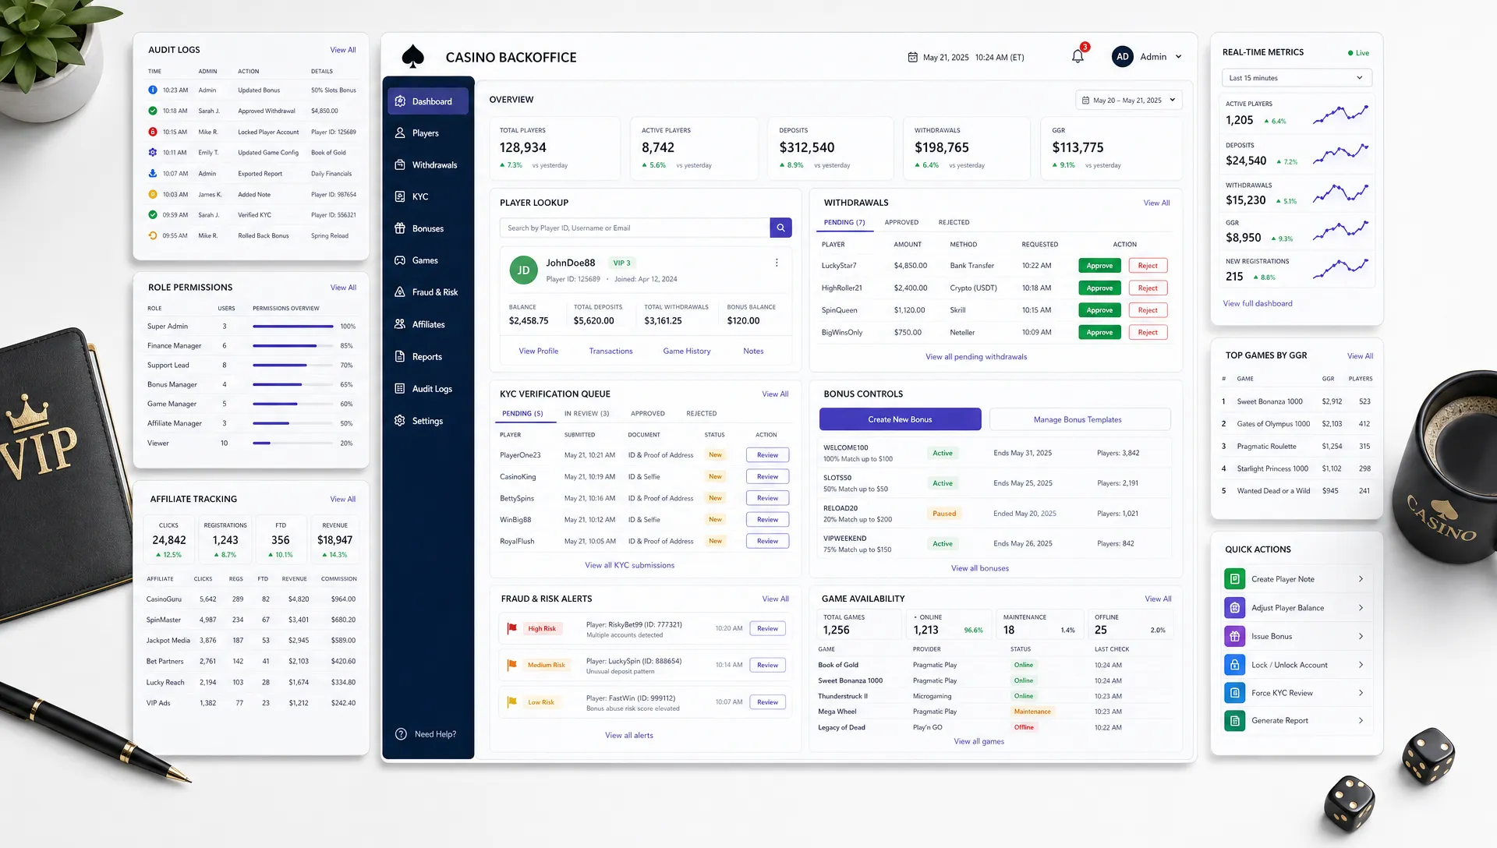Expand the Admin account dropdown chevron
The width and height of the screenshot is (1497, 848).
1178,57
